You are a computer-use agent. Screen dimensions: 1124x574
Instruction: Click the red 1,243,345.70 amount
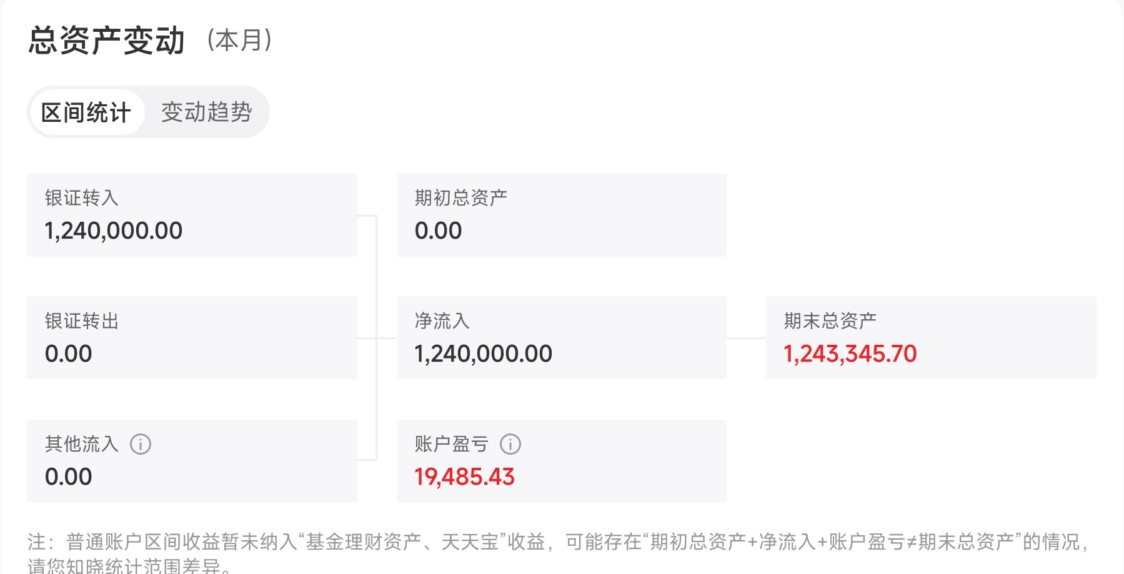(850, 354)
